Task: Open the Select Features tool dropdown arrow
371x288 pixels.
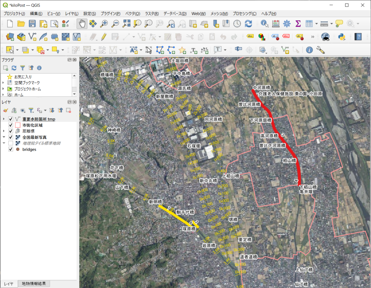Action: tap(17, 50)
